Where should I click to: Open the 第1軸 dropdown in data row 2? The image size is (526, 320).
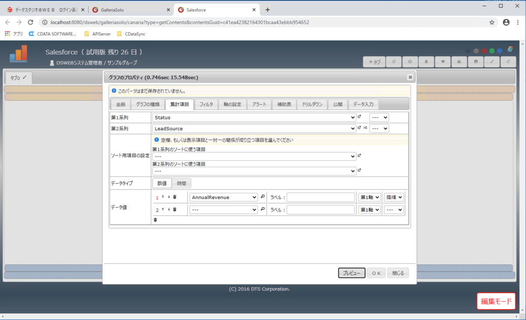(370, 210)
